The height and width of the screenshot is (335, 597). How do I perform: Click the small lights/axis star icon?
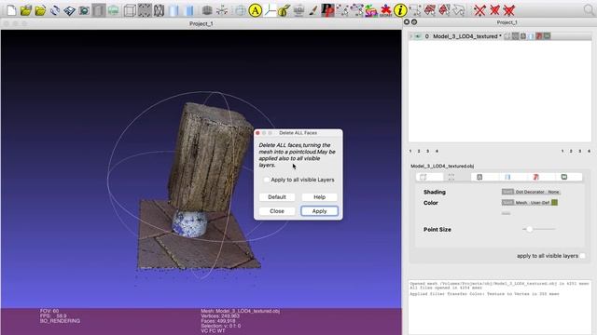click(222, 10)
